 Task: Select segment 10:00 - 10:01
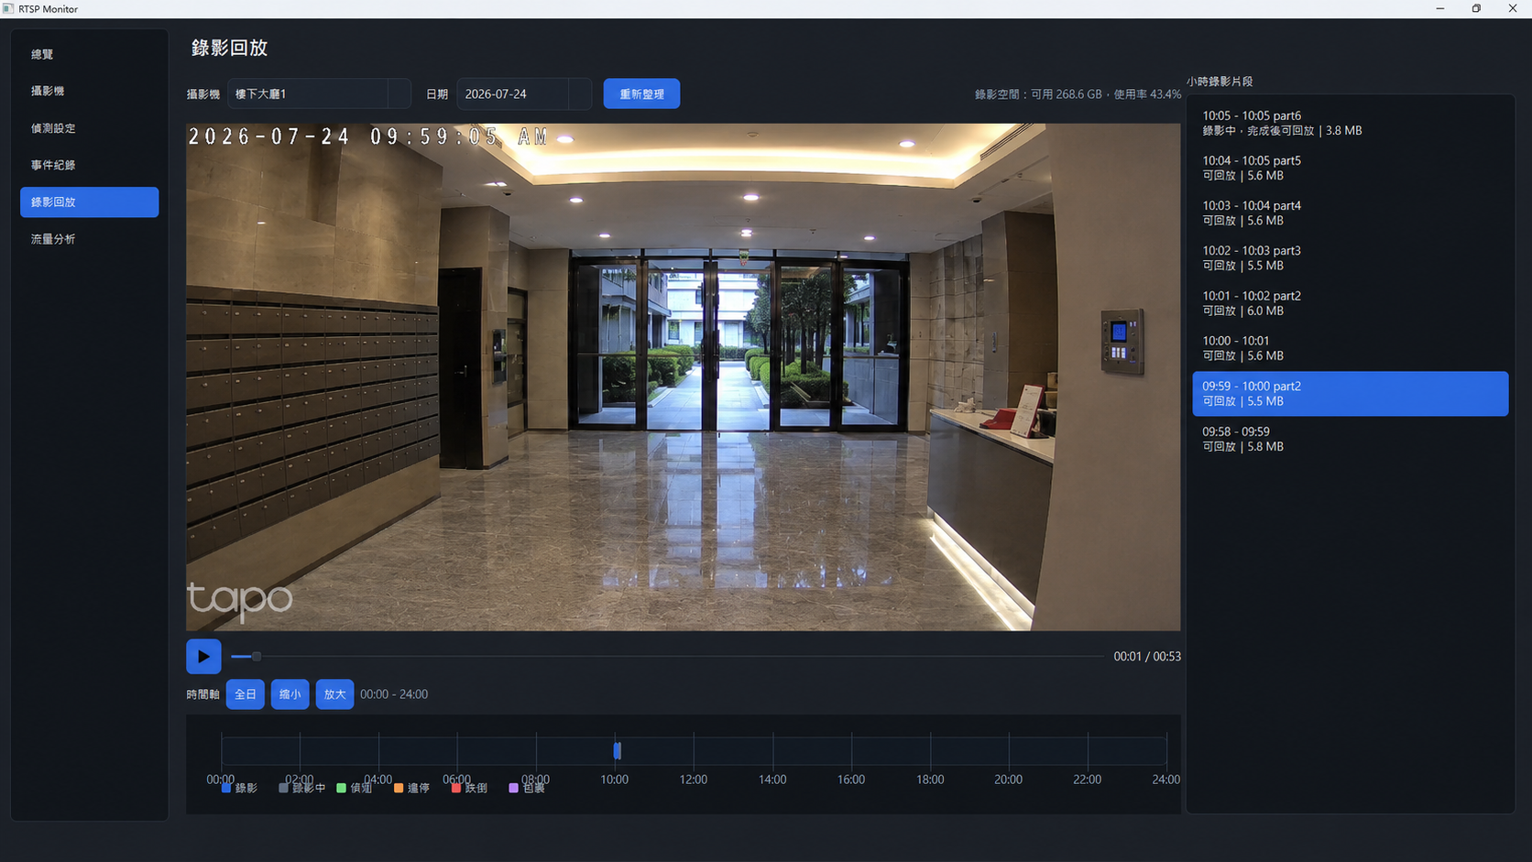1350,348
